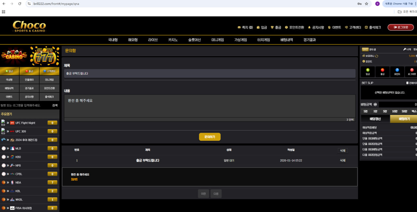Click the red 출금 icon in right panel
The height and width of the screenshot is (212, 417).
382,70
